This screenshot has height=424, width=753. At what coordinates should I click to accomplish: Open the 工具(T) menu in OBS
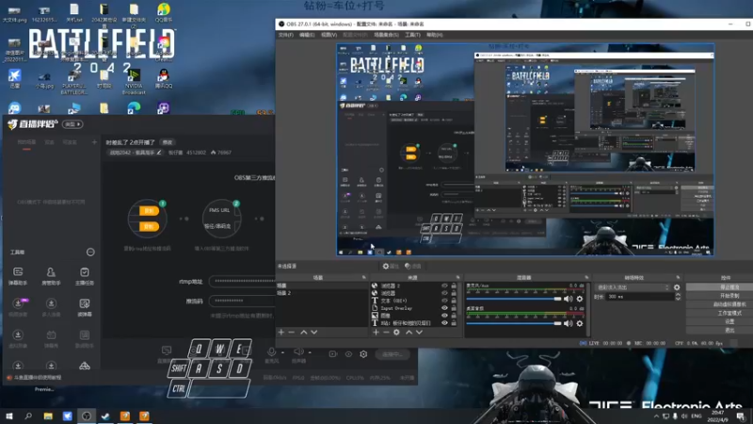click(412, 35)
